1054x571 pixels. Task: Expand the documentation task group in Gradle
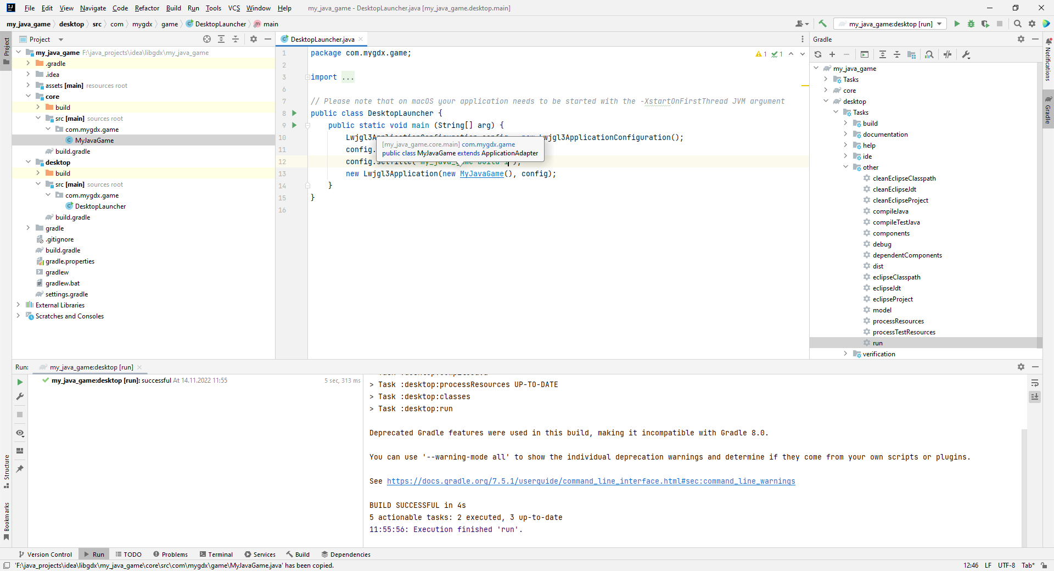pyautogui.click(x=845, y=134)
